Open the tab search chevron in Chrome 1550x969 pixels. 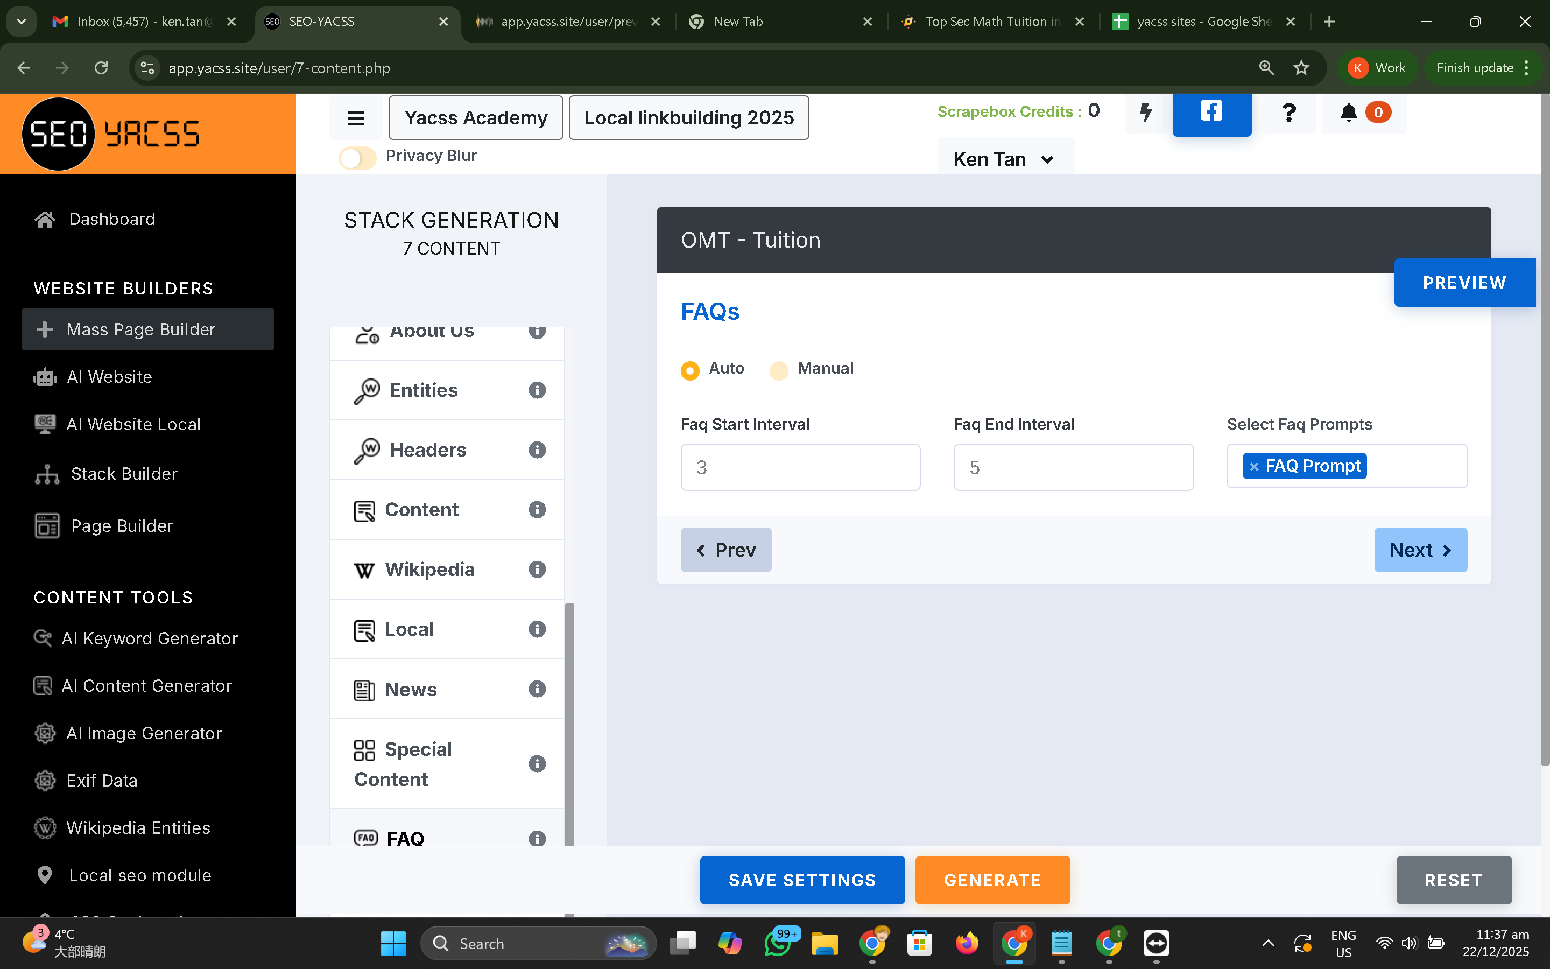[21, 21]
